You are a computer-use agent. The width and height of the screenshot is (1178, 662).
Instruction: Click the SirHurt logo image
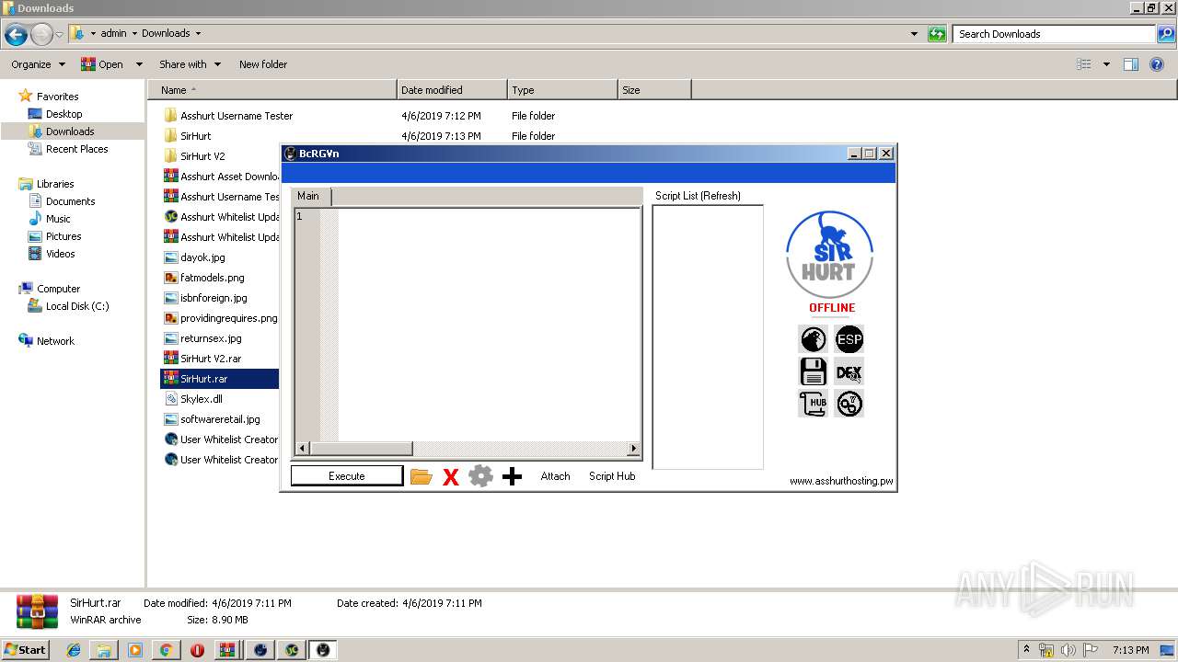829,255
